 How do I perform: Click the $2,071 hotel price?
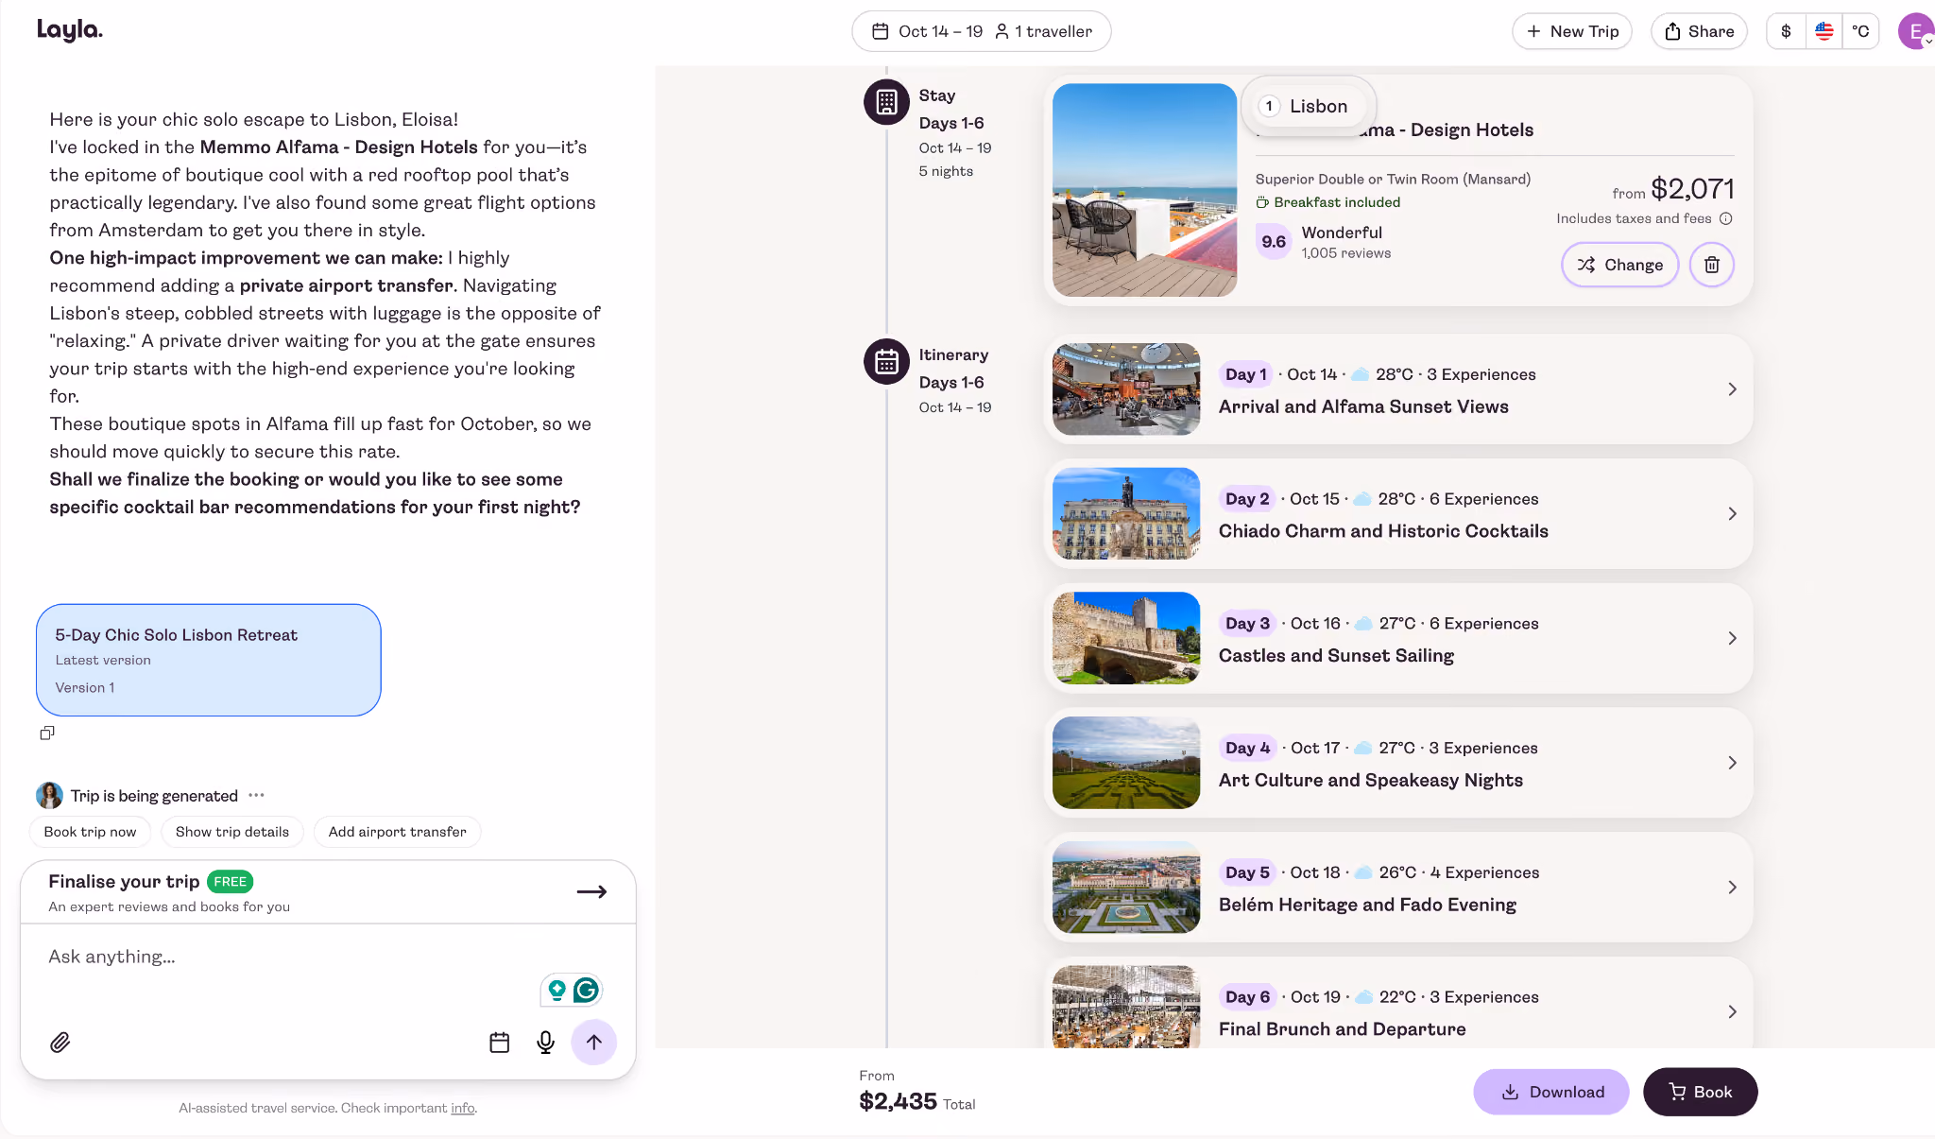[x=1692, y=189]
